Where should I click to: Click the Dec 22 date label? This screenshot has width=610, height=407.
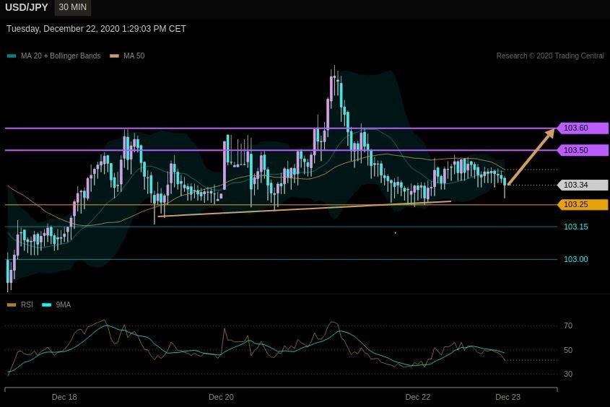click(418, 397)
